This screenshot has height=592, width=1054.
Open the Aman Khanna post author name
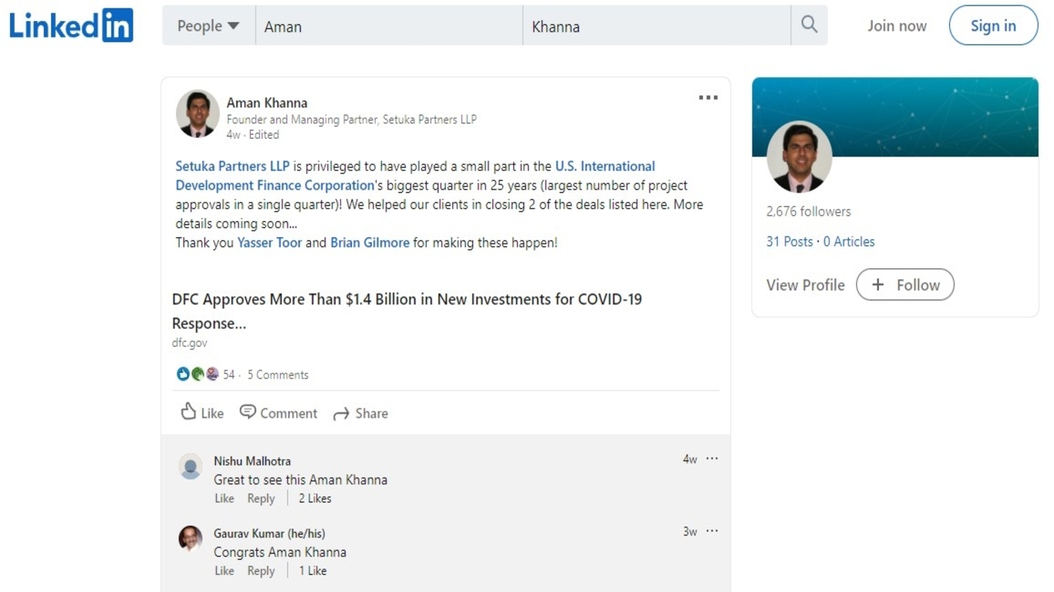coord(267,103)
